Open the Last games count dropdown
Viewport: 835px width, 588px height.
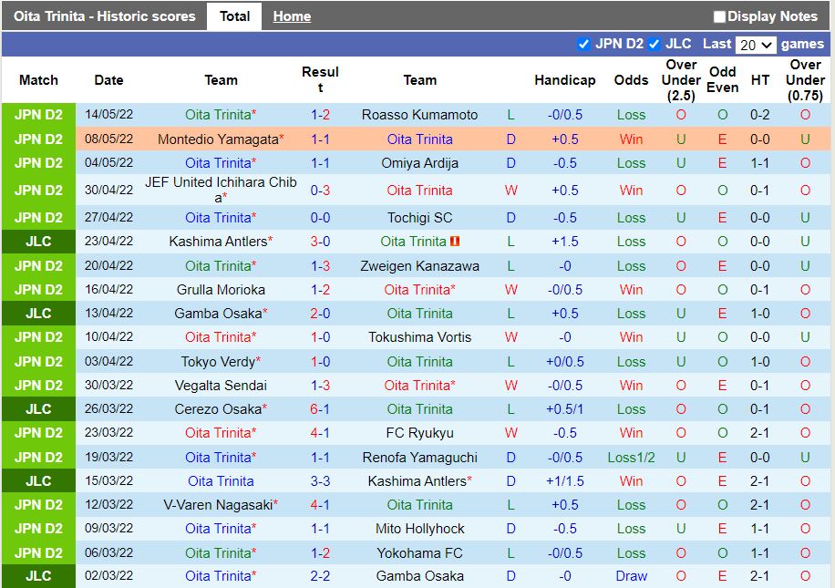[755, 45]
